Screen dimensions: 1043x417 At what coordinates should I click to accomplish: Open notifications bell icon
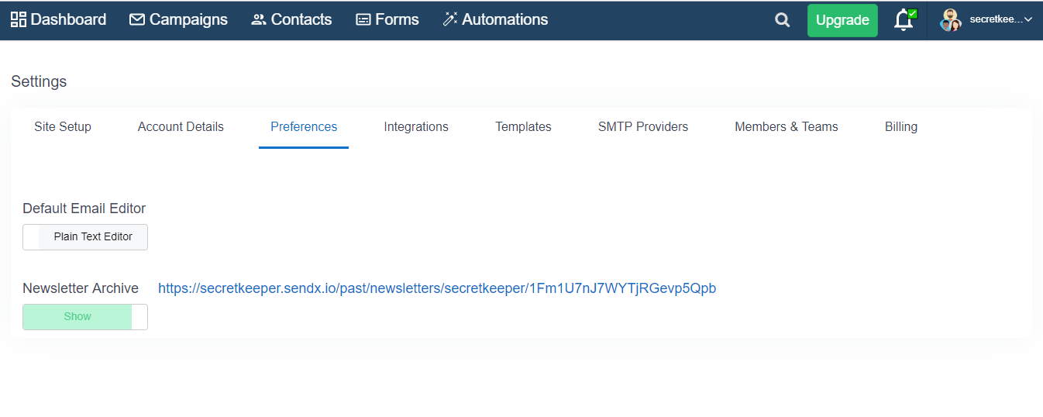(904, 20)
